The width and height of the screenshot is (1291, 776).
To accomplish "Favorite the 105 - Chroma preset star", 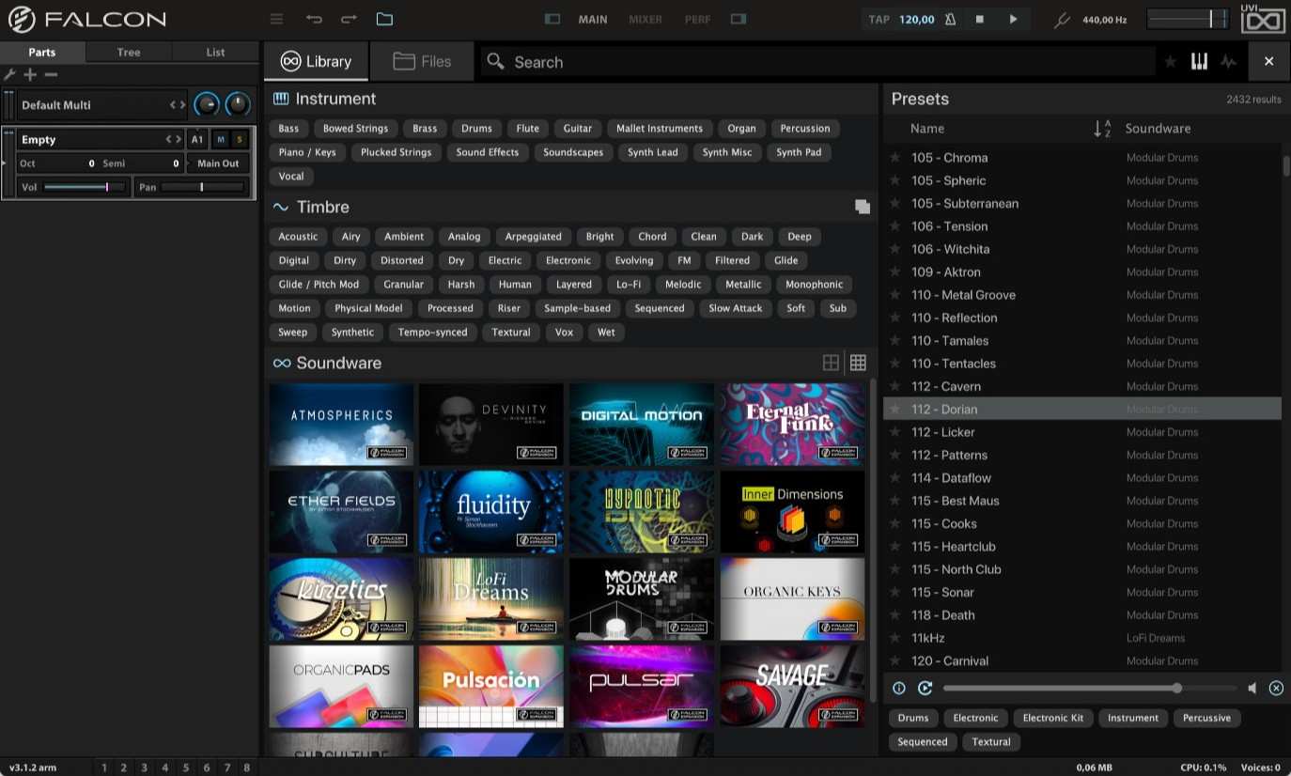I will (895, 158).
